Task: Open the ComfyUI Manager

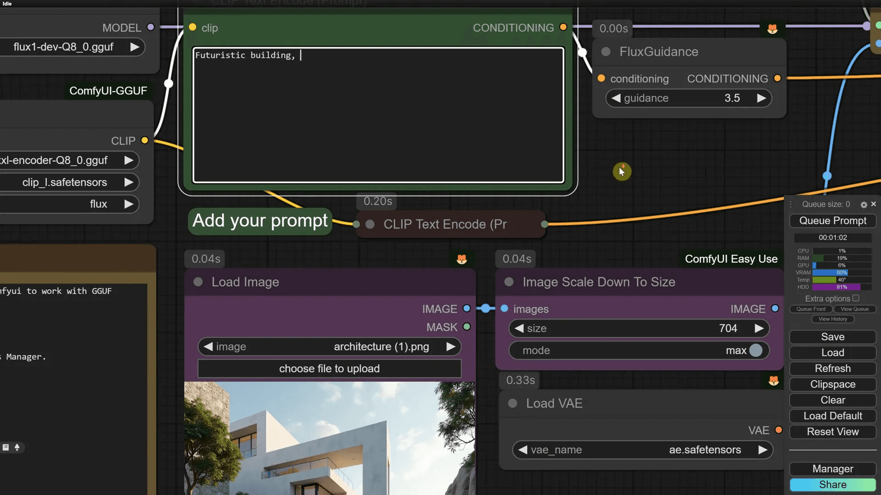Action: coord(832,469)
